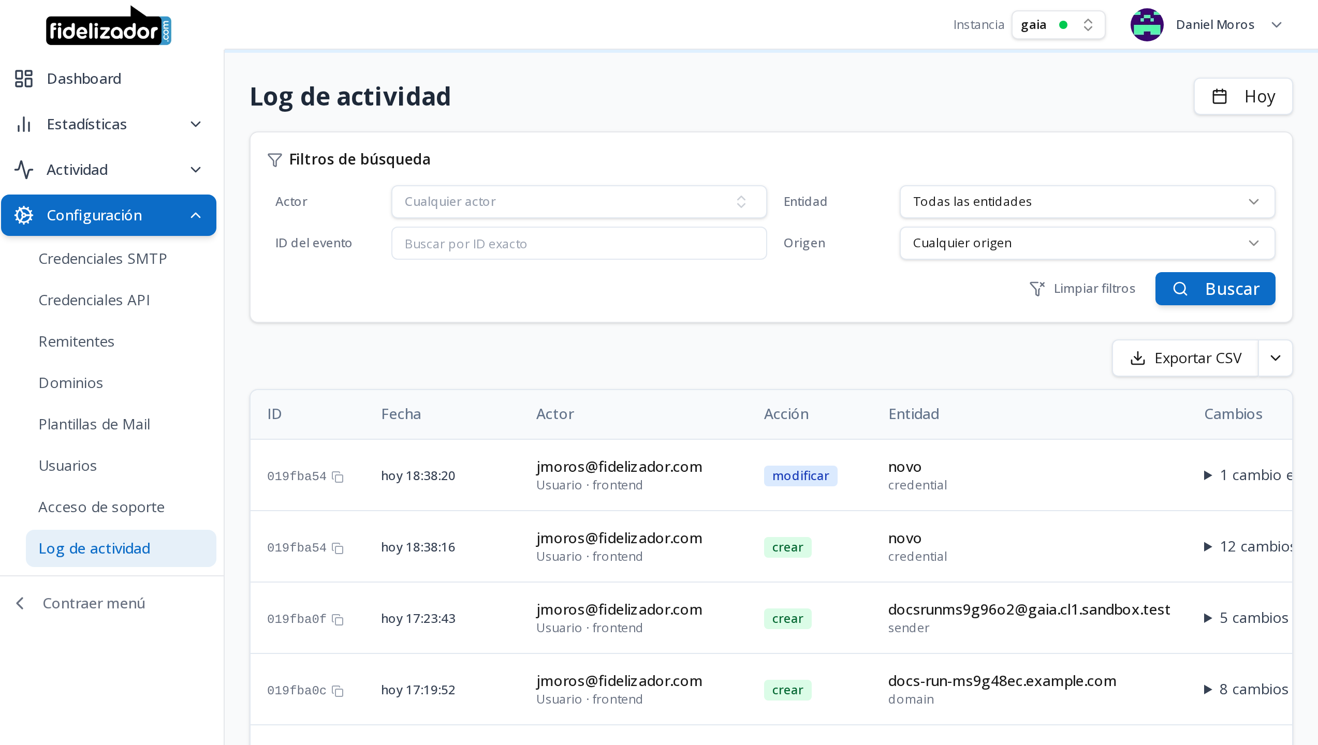This screenshot has height=745, width=1318.
Task: Click the Fecha column header
Action: click(x=401, y=414)
